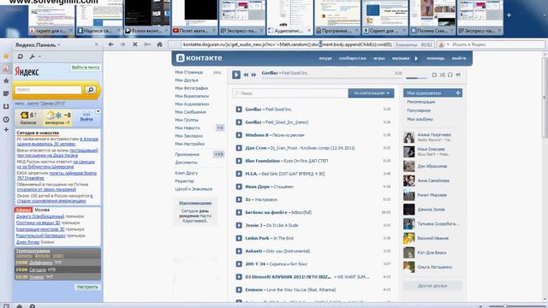Stop page loading with X button
The image size is (548, 308).
135,44
